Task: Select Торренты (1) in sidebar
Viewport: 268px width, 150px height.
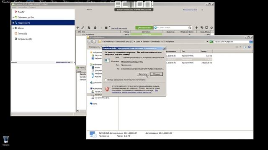Action: [x=24, y=23]
